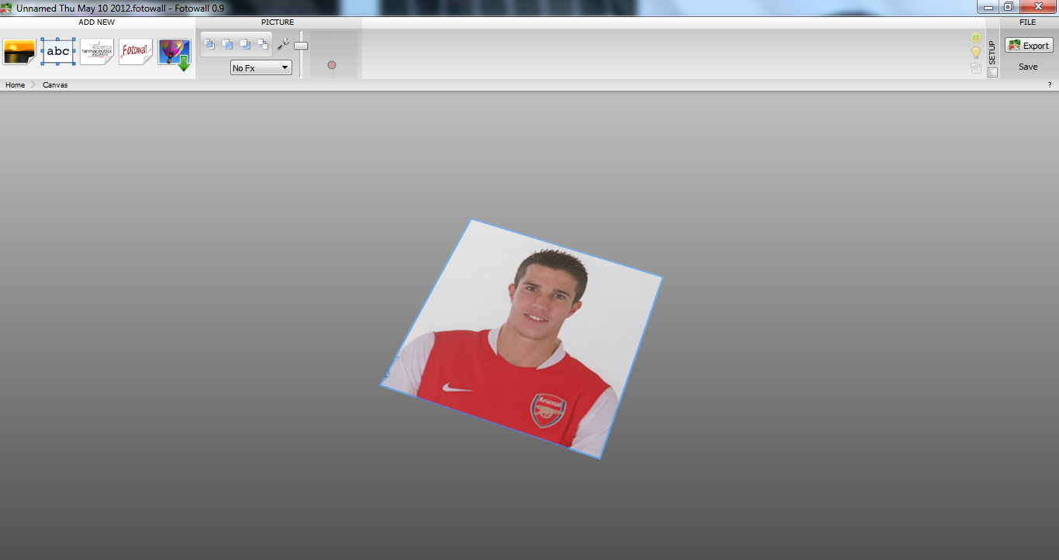Screen dimensions: 1059x560
Task: Open picture properties with wrench icon
Action: point(283,44)
